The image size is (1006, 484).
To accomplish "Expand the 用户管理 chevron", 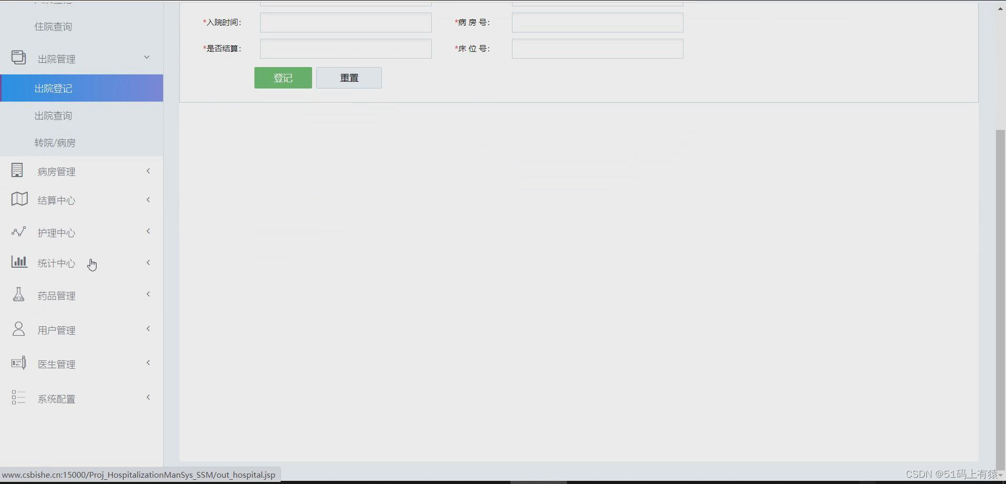I will (x=148, y=328).
